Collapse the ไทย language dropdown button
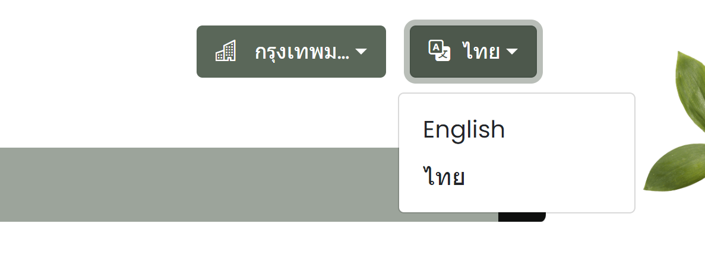705x268 pixels. coord(473,52)
